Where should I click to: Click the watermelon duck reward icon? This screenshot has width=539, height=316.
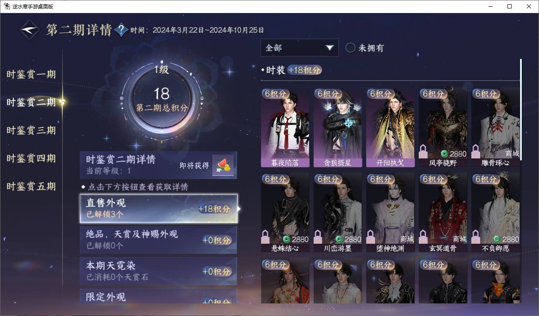(223, 166)
